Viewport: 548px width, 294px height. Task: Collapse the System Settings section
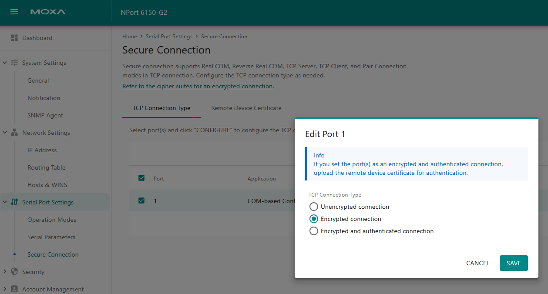click(5, 63)
